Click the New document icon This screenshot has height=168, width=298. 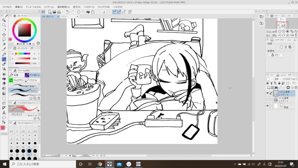pyautogui.click(x=50, y=12)
